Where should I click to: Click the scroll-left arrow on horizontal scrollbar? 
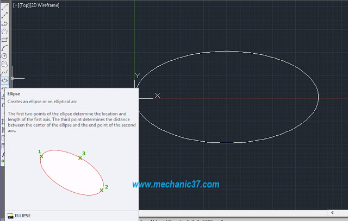(332, 212)
